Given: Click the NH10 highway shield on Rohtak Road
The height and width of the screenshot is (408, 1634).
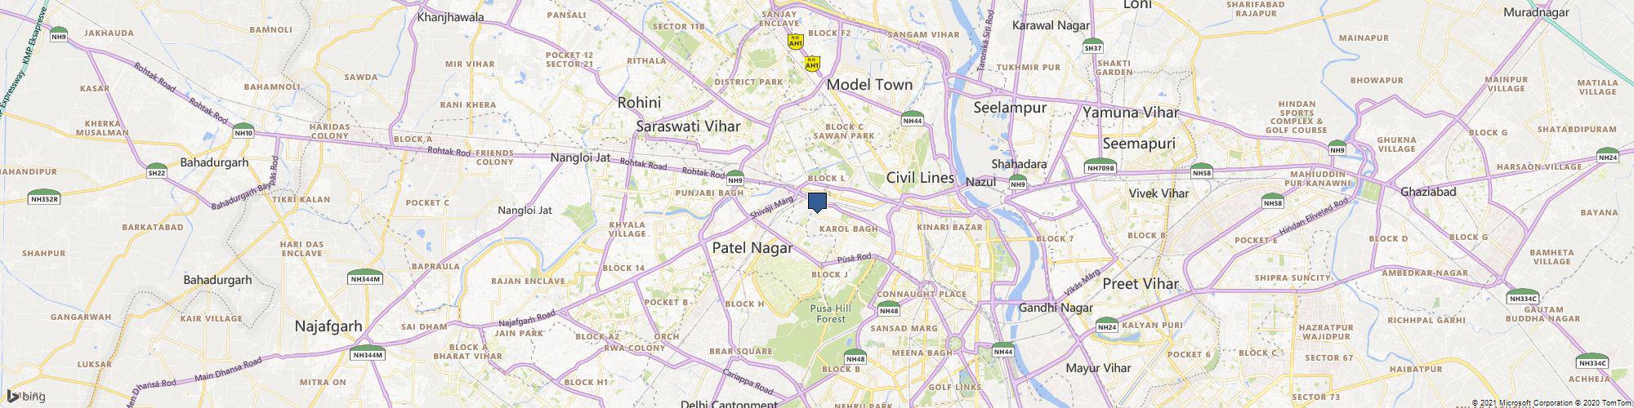Looking at the screenshot, I should 243,131.
